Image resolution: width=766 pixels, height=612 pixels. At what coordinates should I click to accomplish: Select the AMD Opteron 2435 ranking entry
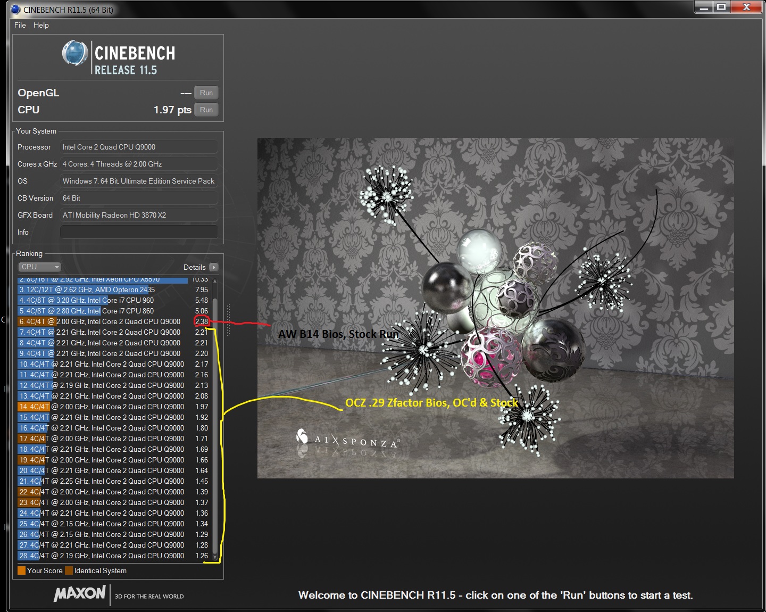point(101,290)
